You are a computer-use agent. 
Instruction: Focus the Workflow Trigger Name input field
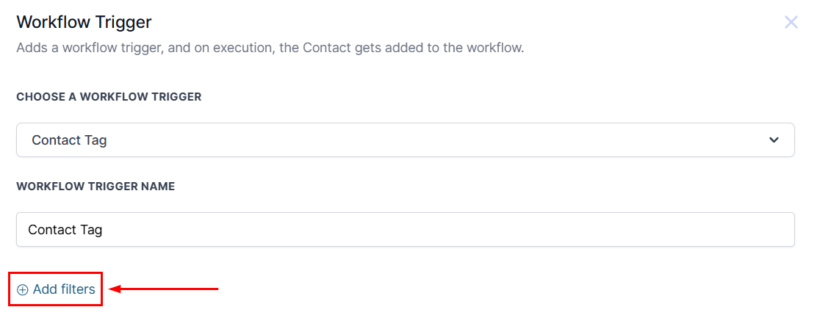point(406,230)
